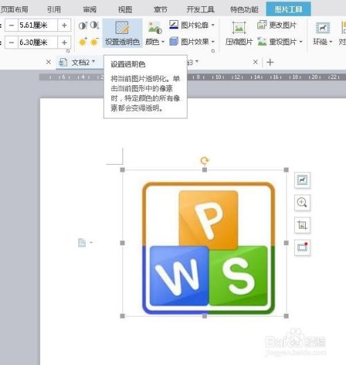The height and width of the screenshot is (365, 346).
Task: Switch to Chapter (章节) tab
Action: tap(161, 9)
